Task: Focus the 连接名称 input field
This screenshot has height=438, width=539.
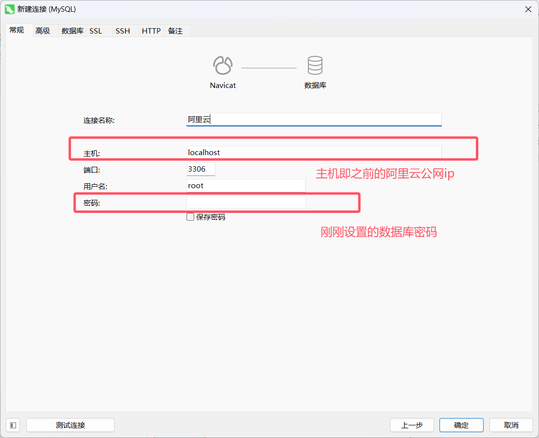Action: 314,120
